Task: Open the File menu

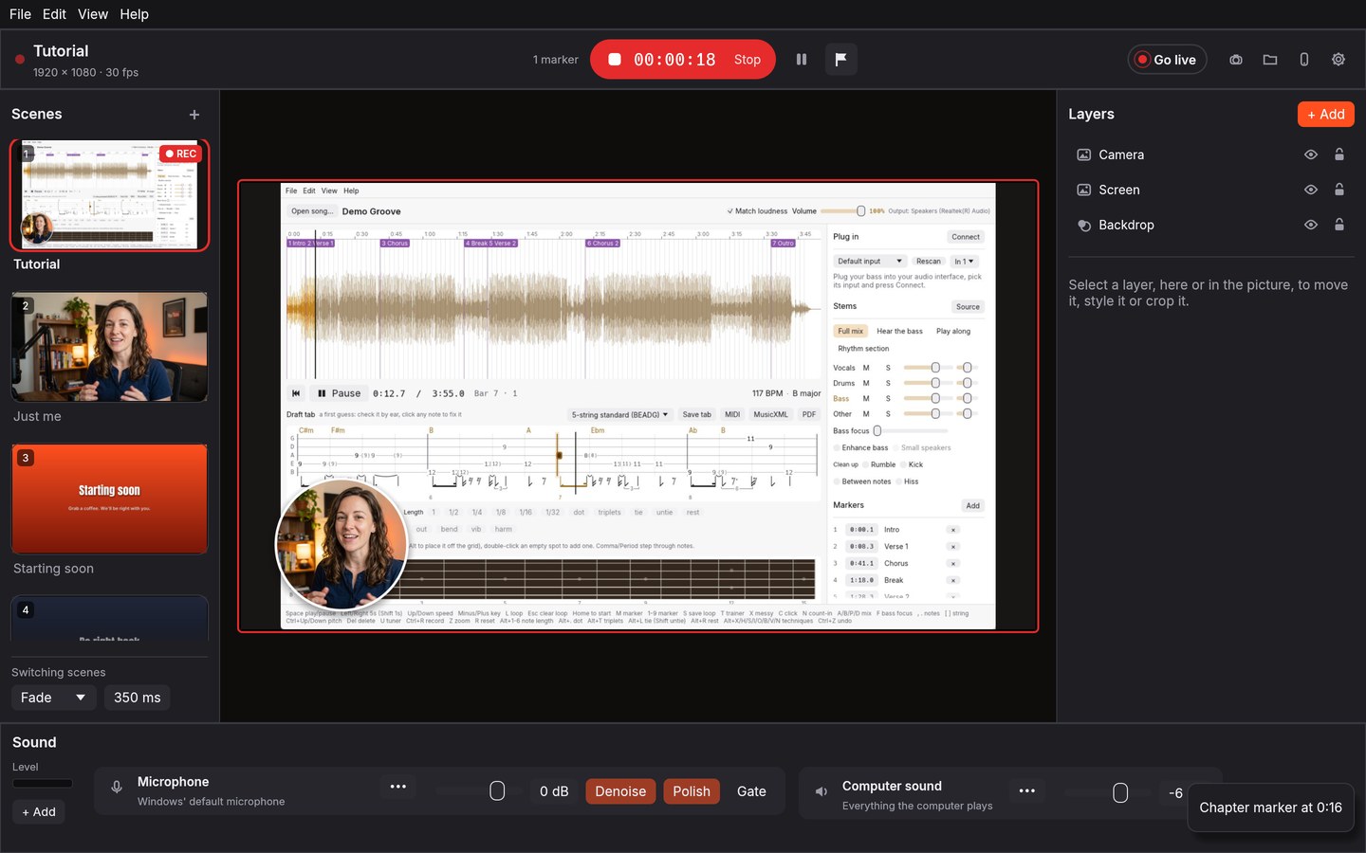Action: [x=20, y=14]
